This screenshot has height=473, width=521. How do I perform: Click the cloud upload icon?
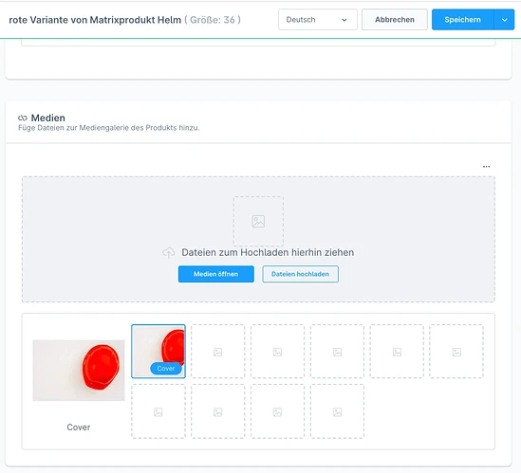169,252
